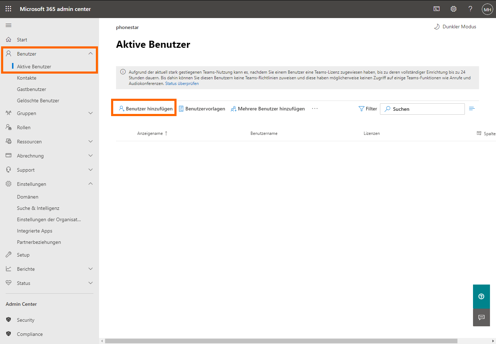Click the Berichte chart icon
Image resolution: width=496 pixels, height=344 pixels.
coord(8,269)
